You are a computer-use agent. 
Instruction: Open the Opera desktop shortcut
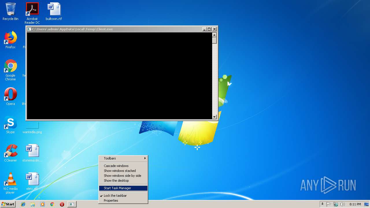[x=10, y=96]
